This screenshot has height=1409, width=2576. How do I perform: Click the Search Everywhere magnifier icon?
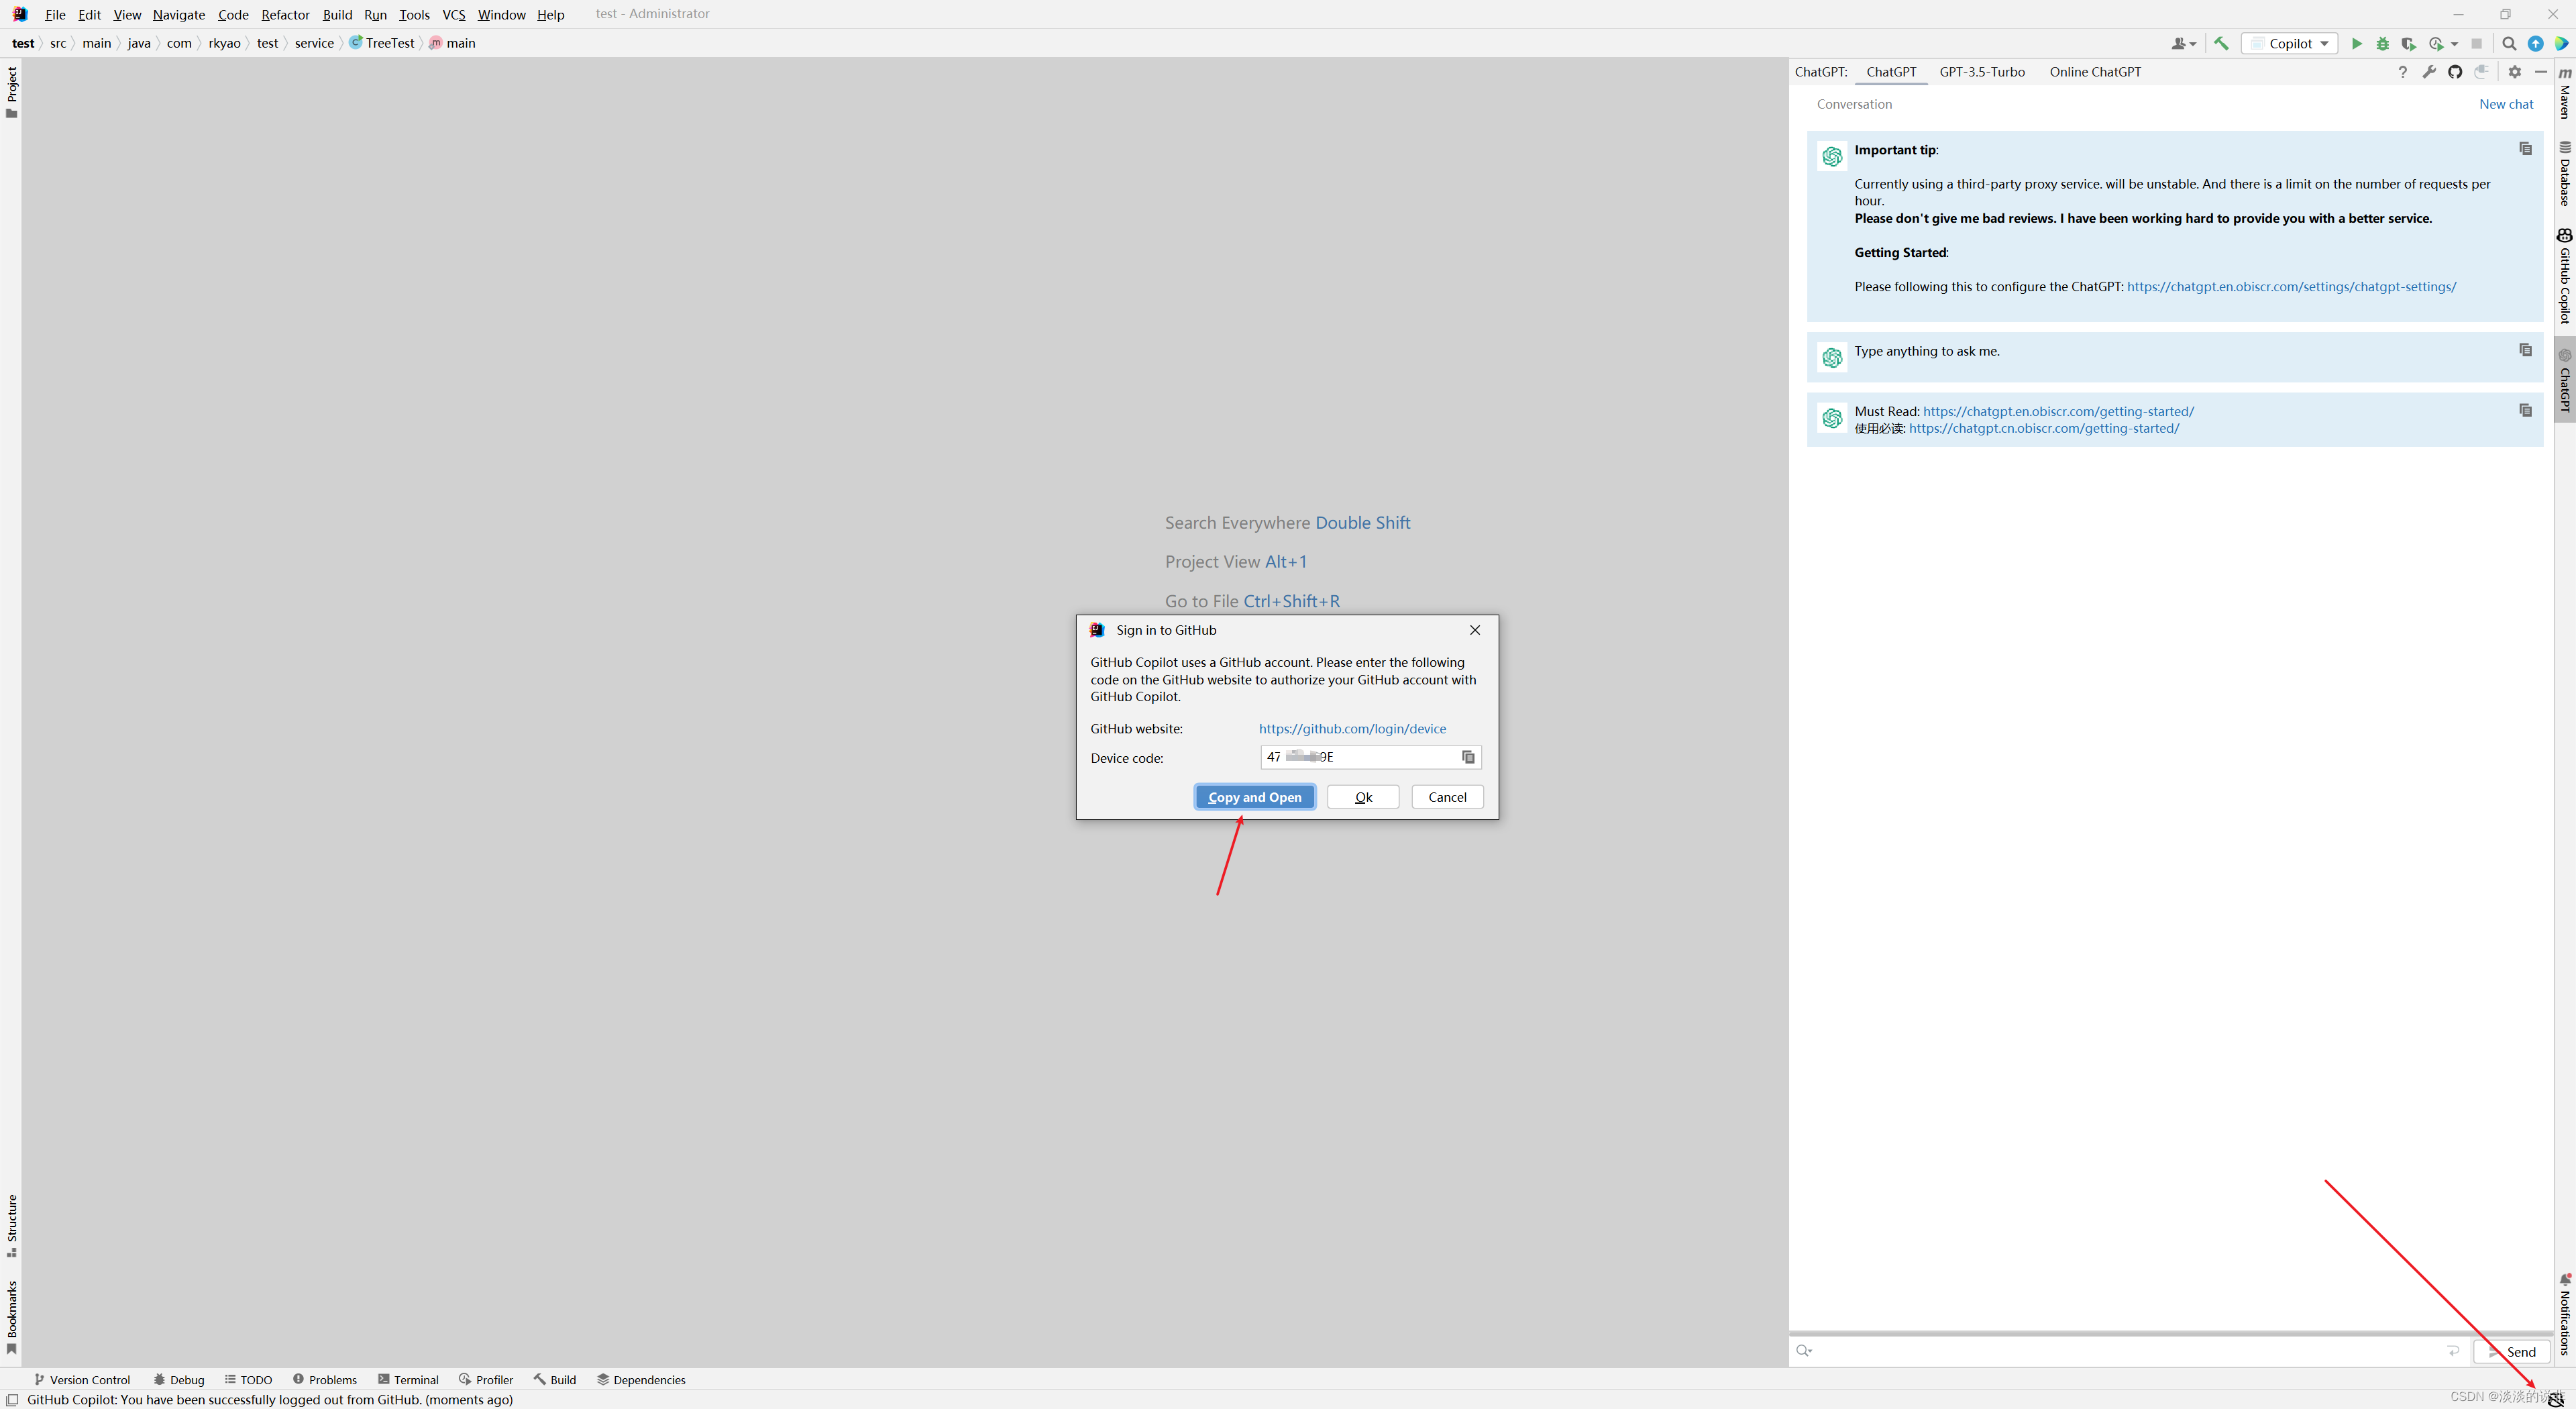[x=2509, y=43]
